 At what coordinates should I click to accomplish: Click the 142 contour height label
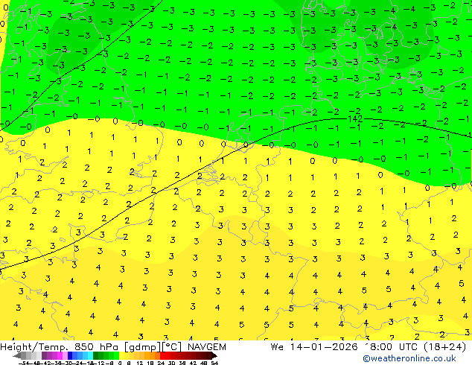coord(355,119)
